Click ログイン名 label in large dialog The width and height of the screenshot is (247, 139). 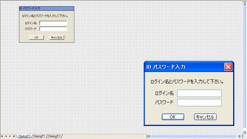tap(164, 93)
